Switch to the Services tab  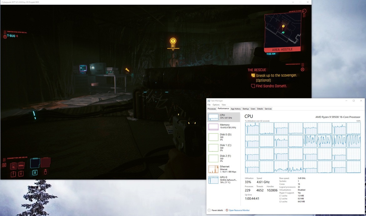(x=268, y=109)
